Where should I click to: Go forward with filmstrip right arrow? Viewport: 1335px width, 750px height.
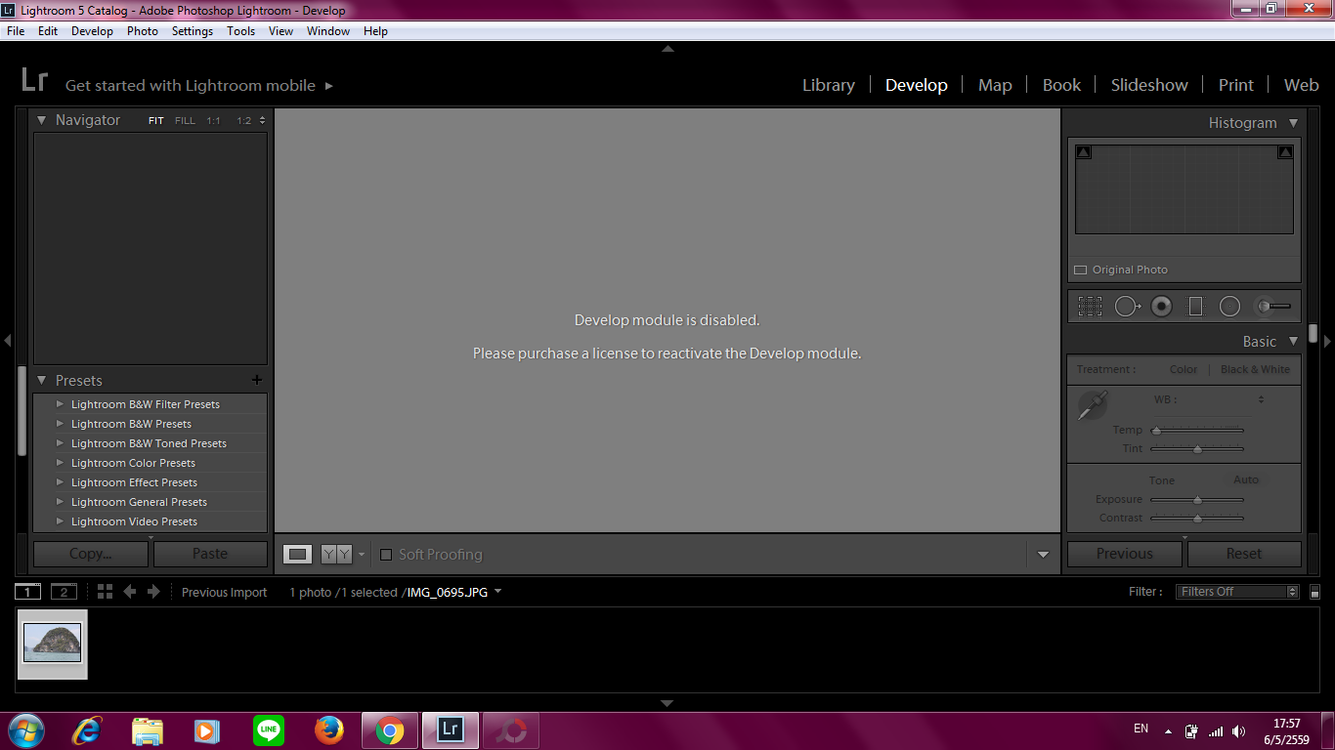coord(153,592)
